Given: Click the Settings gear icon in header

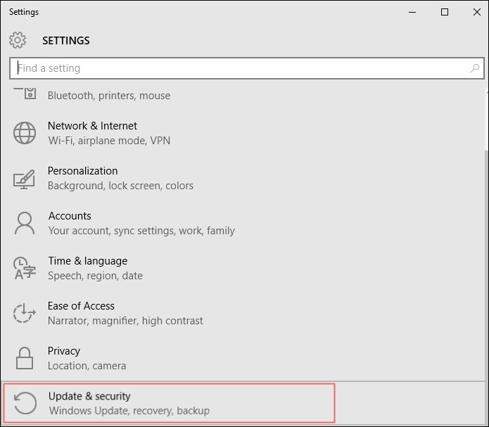Looking at the screenshot, I should point(18,40).
